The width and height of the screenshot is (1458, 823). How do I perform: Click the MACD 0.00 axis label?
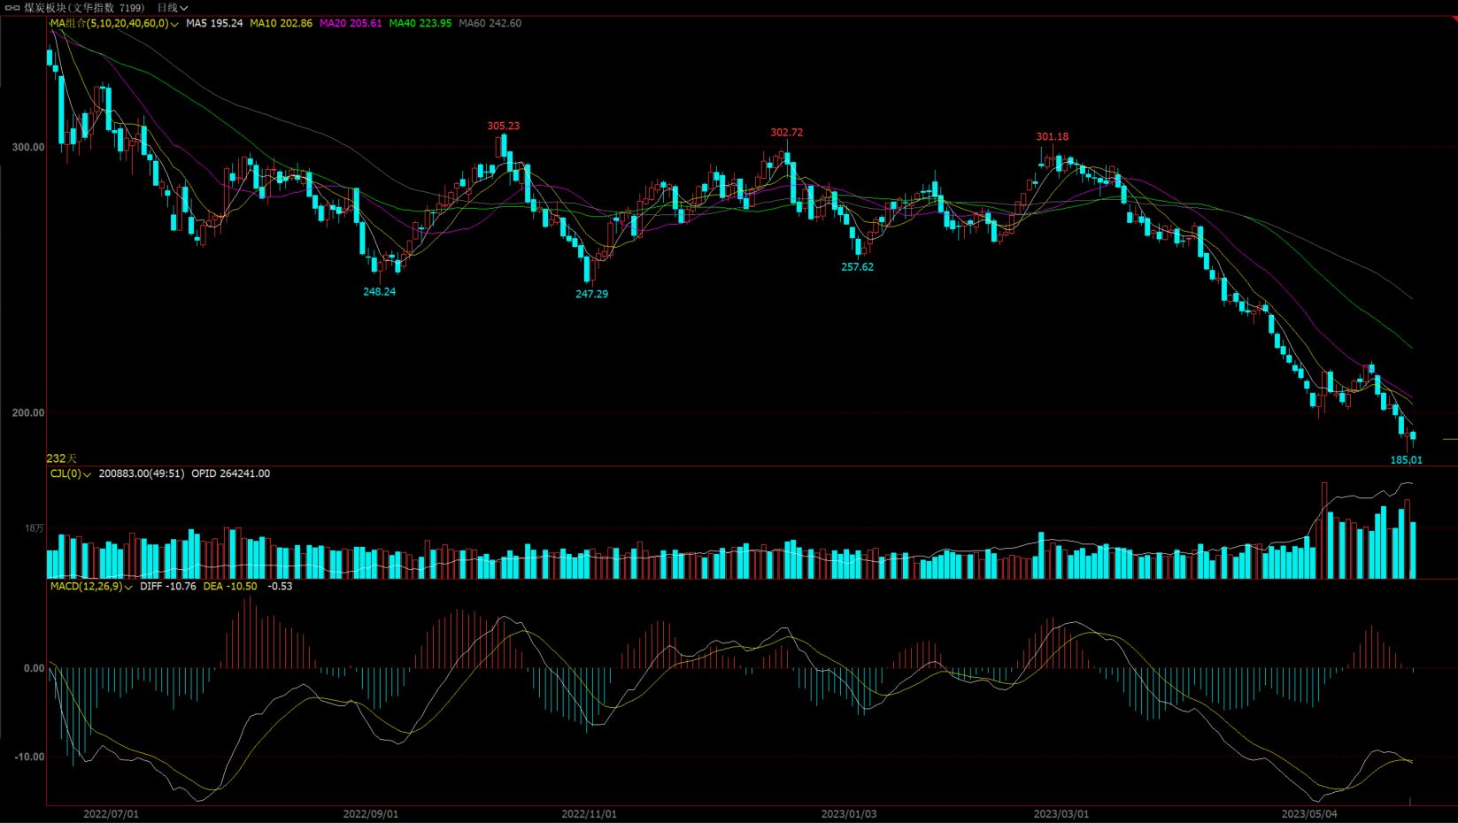coord(34,669)
